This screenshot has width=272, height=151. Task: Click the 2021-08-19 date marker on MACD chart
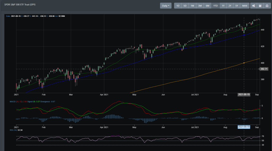pos(244,127)
